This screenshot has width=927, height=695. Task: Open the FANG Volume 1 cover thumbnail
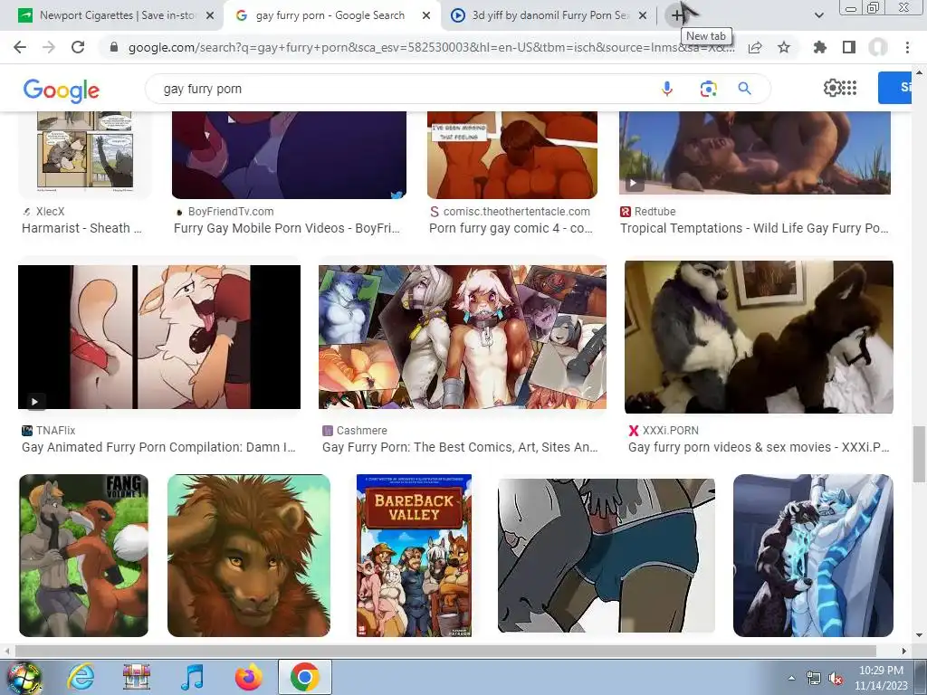click(x=83, y=556)
